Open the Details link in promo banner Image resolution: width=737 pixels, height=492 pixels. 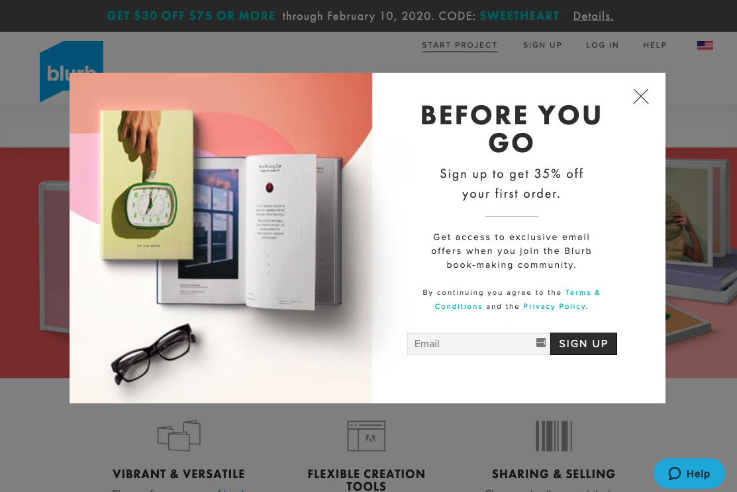(593, 16)
